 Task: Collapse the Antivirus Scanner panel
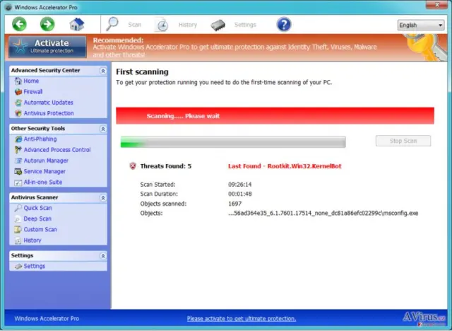coord(103,197)
